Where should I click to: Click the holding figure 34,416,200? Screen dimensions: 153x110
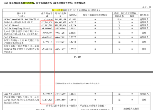(x=60, y=94)
